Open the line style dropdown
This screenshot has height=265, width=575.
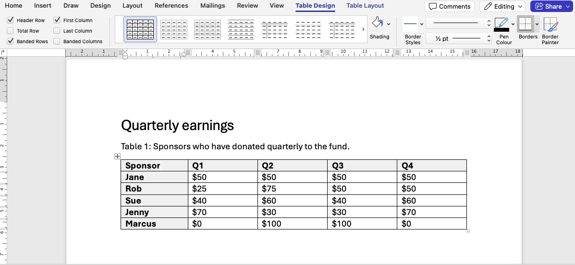tap(458, 23)
